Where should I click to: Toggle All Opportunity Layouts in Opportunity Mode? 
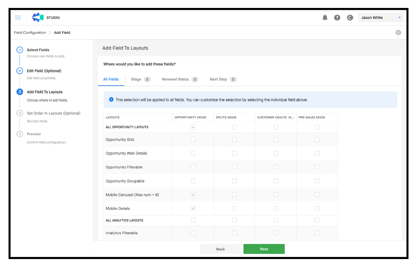pyautogui.click(x=193, y=127)
